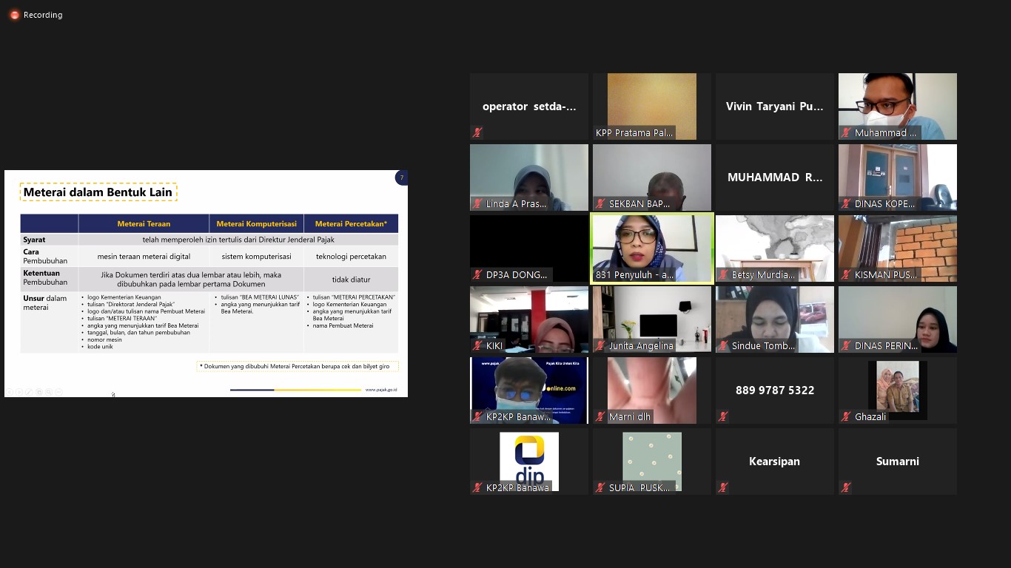Click the Ghazali profile photo tile

pyautogui.click(x=897, y=386)
